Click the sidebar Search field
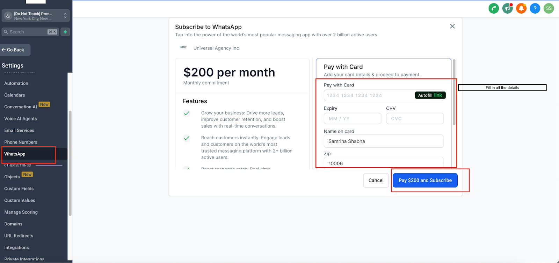Screen dimensions: 559x263 [x=30, y=32]
